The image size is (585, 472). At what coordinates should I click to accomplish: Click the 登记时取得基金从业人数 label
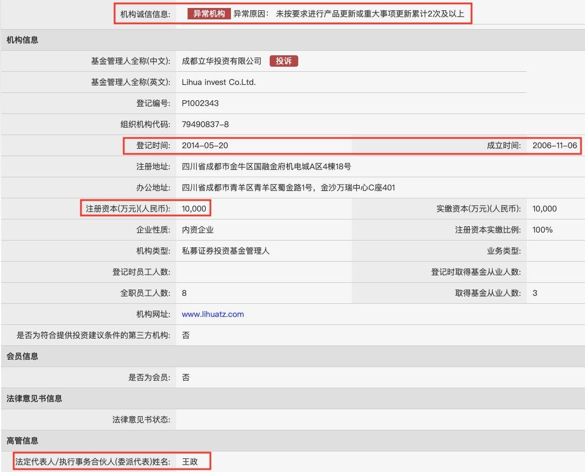point(477,272)
